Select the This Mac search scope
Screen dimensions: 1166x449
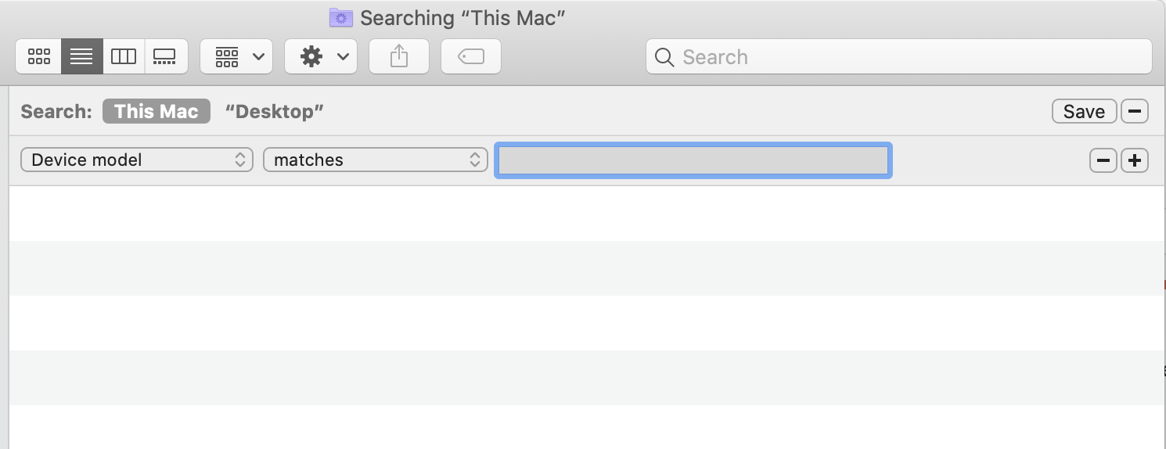coord(157,111)
